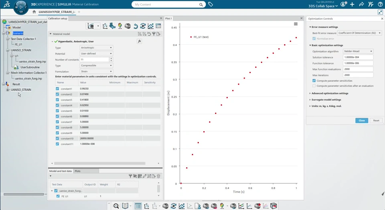This screenshot has height=210, width=385.
Task: Click the filter funnel icon in Material model header
Action: click(154, 34)
